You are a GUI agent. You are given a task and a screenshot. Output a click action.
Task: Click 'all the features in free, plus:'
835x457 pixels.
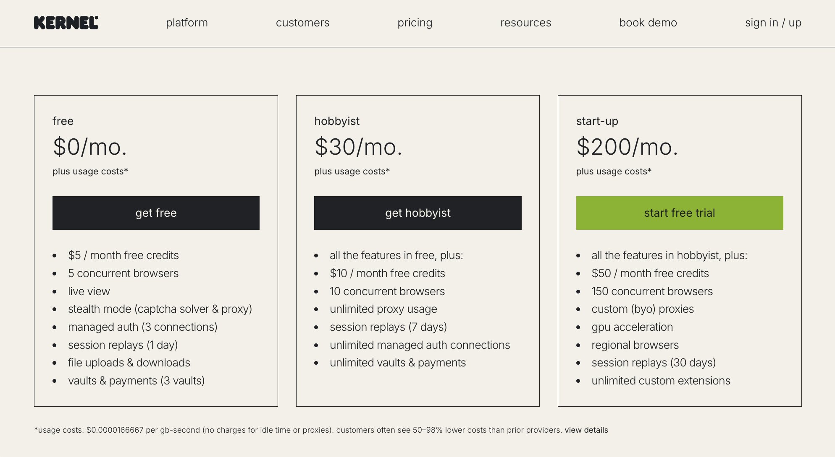(396, 255)
